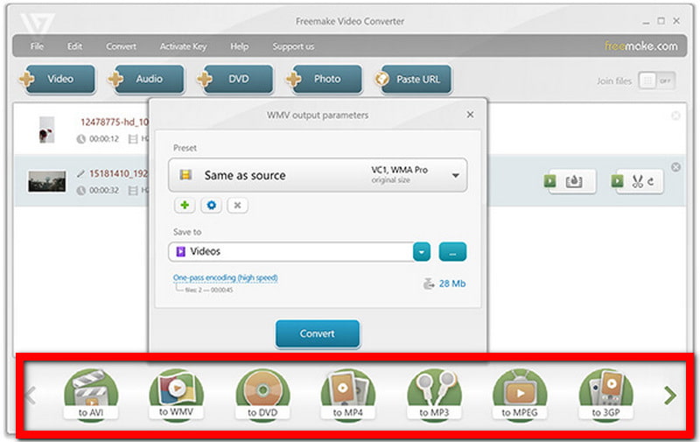The width and height of the screenshot is (700, 442).
Task: Click the 00:00:12 duration text
Action: point(103,139)
